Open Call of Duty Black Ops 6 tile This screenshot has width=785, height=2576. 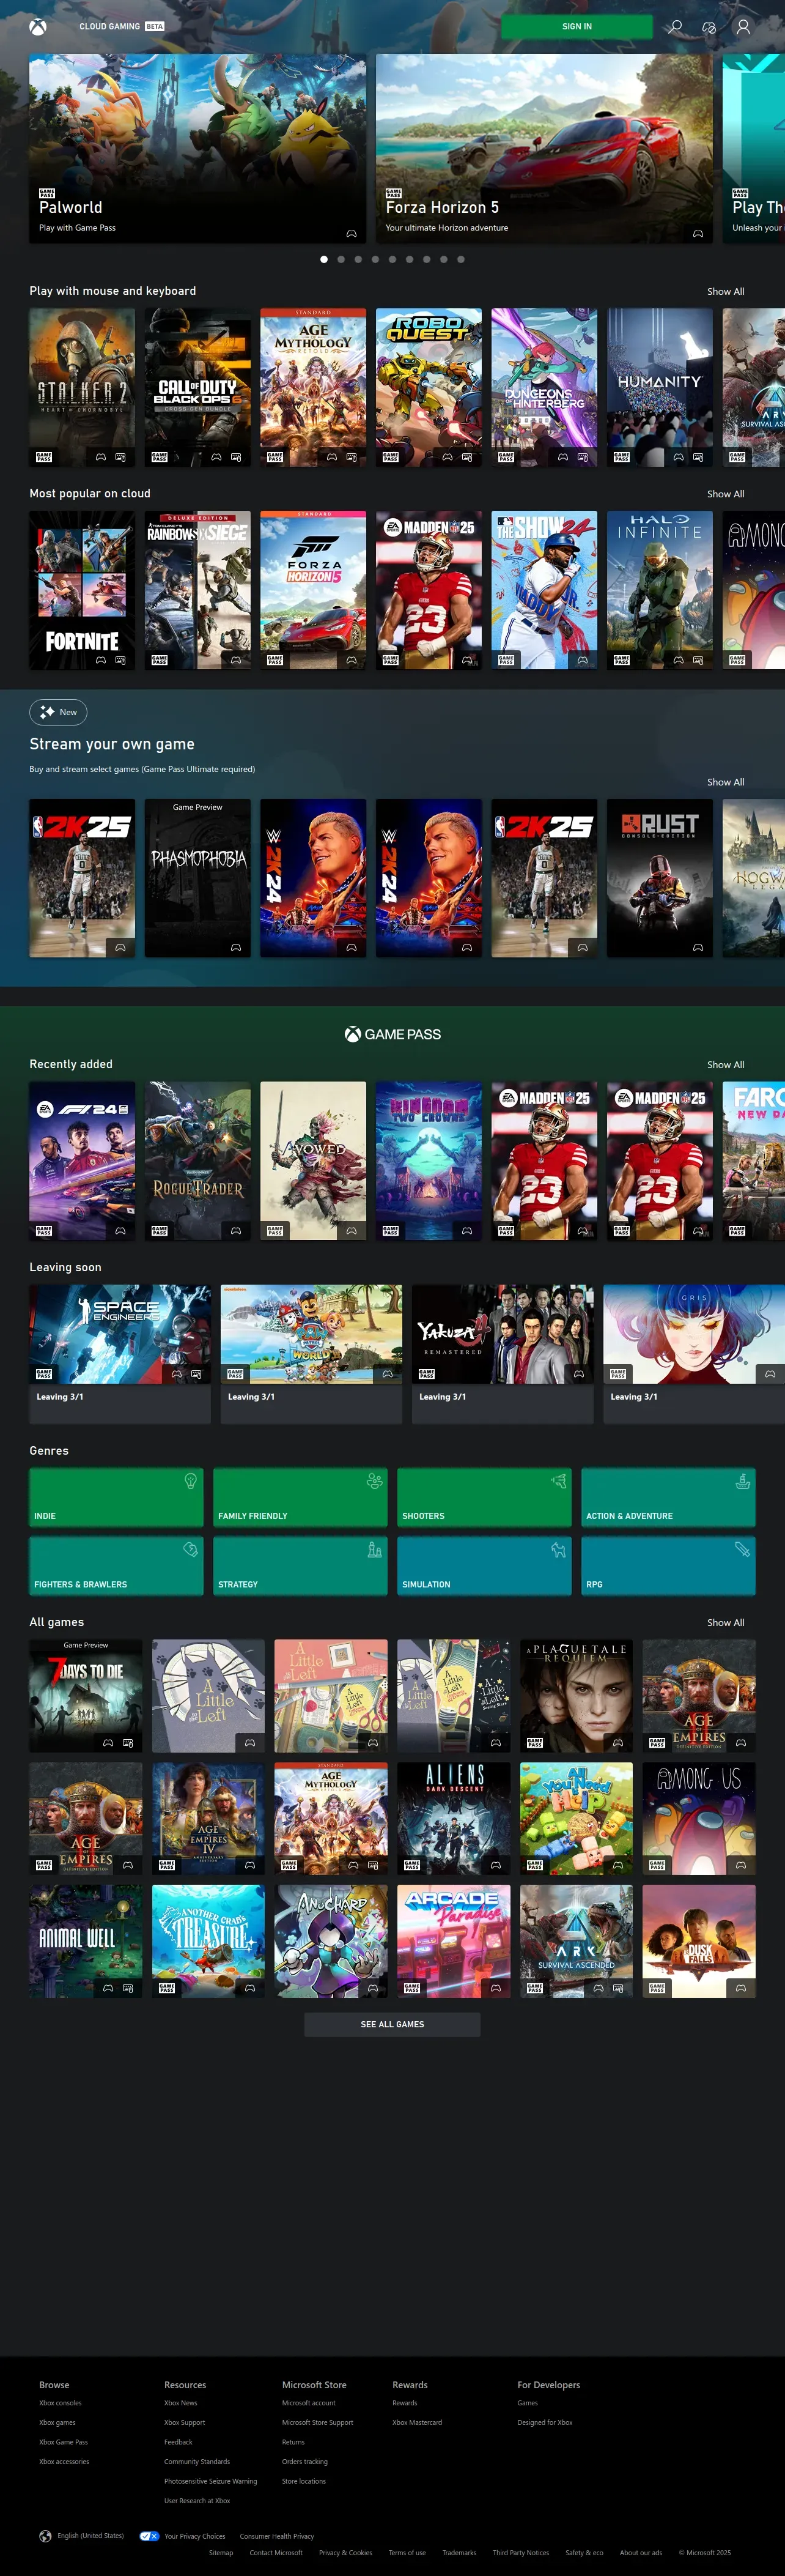198,387
